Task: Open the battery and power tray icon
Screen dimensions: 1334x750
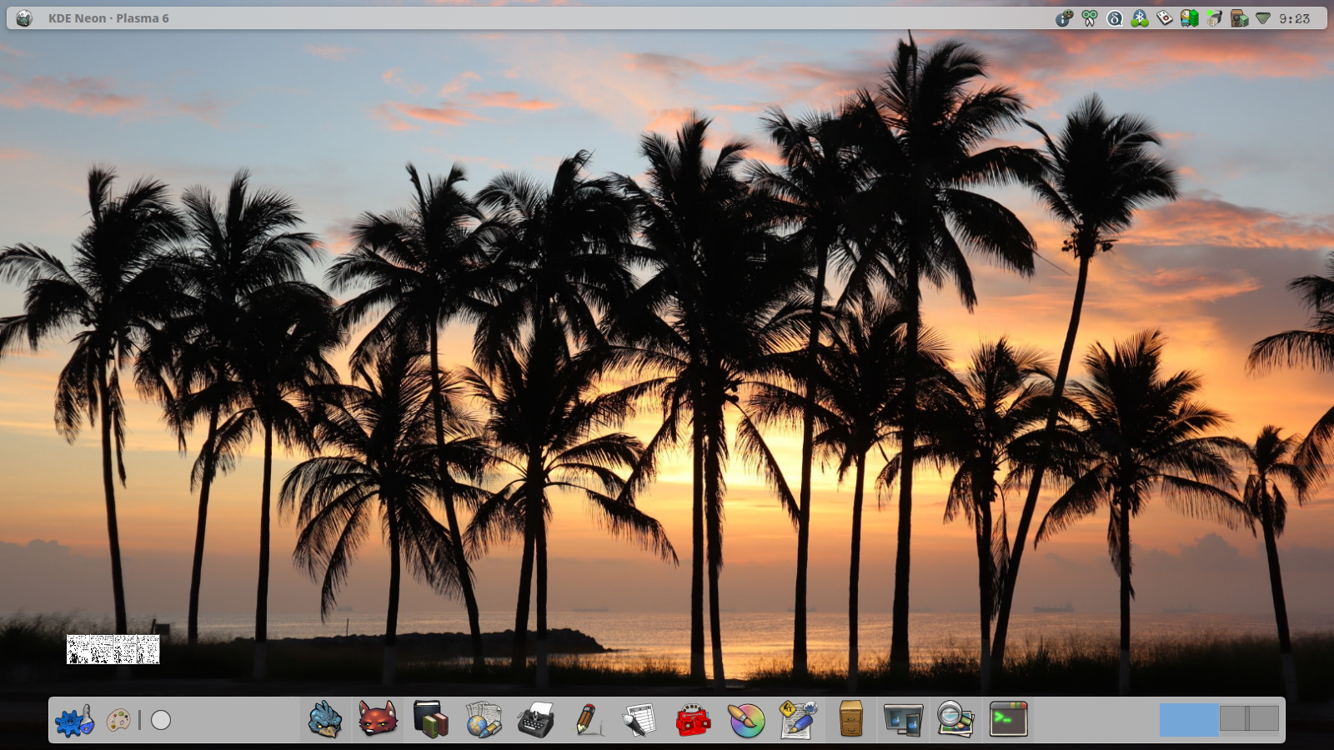Action: [1190, 18]
